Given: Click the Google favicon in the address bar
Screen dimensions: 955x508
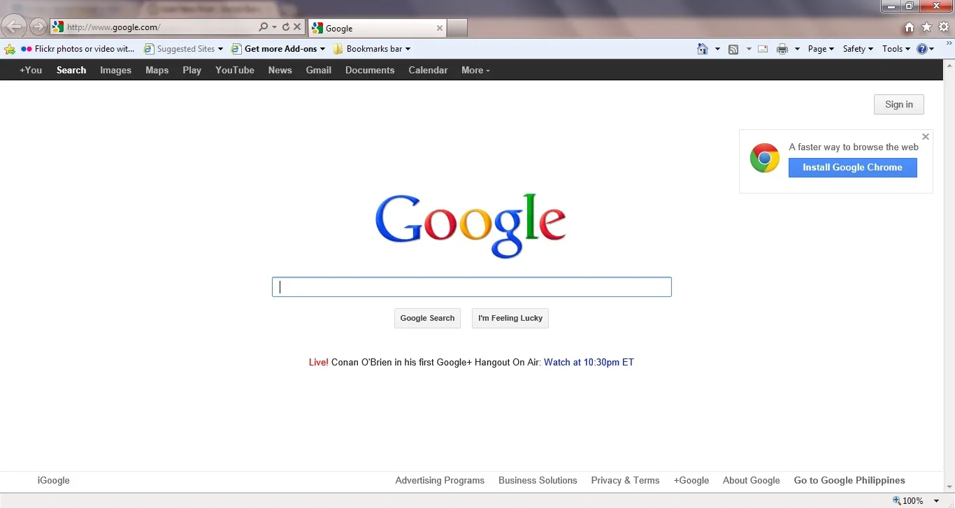Looking at the screenshot, I should point(58,27).
